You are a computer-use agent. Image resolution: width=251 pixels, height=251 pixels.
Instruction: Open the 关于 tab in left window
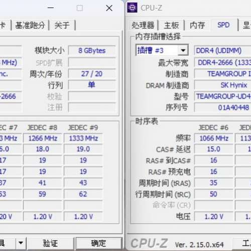[x=62, y=25]
